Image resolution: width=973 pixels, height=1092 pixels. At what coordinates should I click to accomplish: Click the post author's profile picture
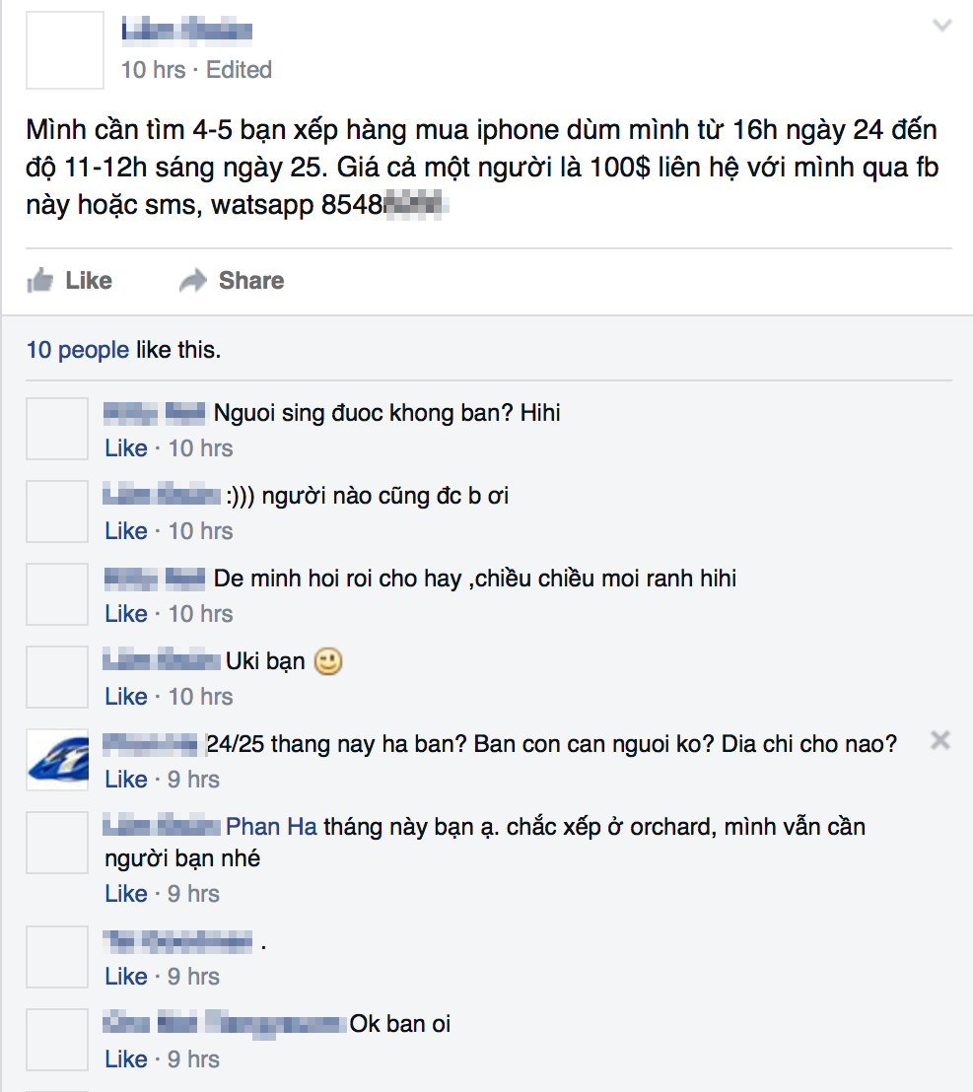coord(64,50)
